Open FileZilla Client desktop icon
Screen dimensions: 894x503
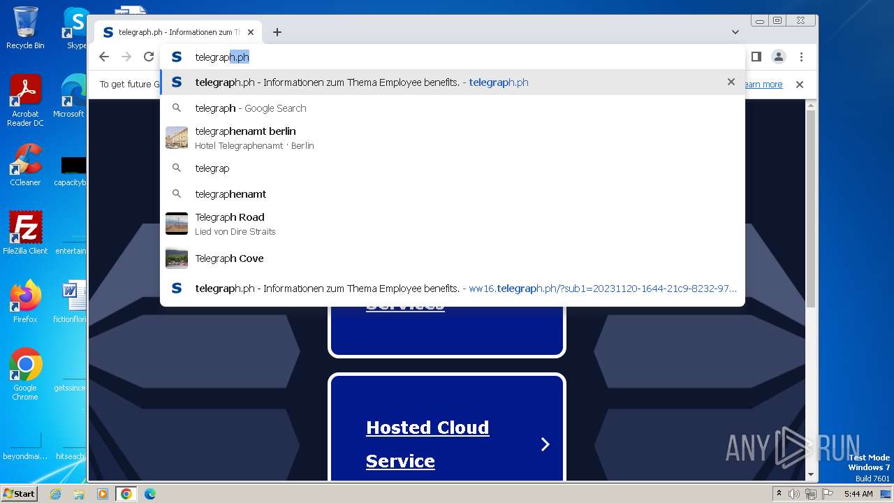click(x=25, y=233)
